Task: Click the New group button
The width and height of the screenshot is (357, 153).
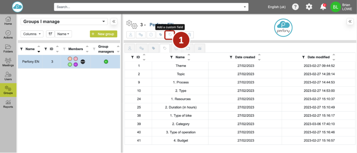Action: point(104,34)
